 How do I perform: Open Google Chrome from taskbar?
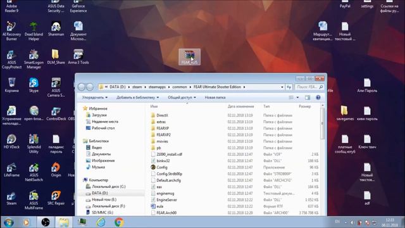[x=119, y=222]
